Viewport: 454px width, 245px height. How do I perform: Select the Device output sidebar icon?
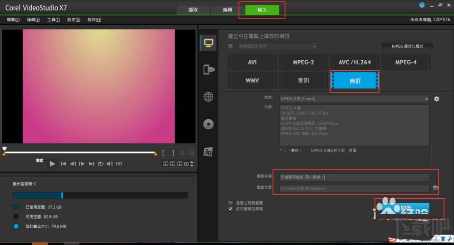(208, 69)
